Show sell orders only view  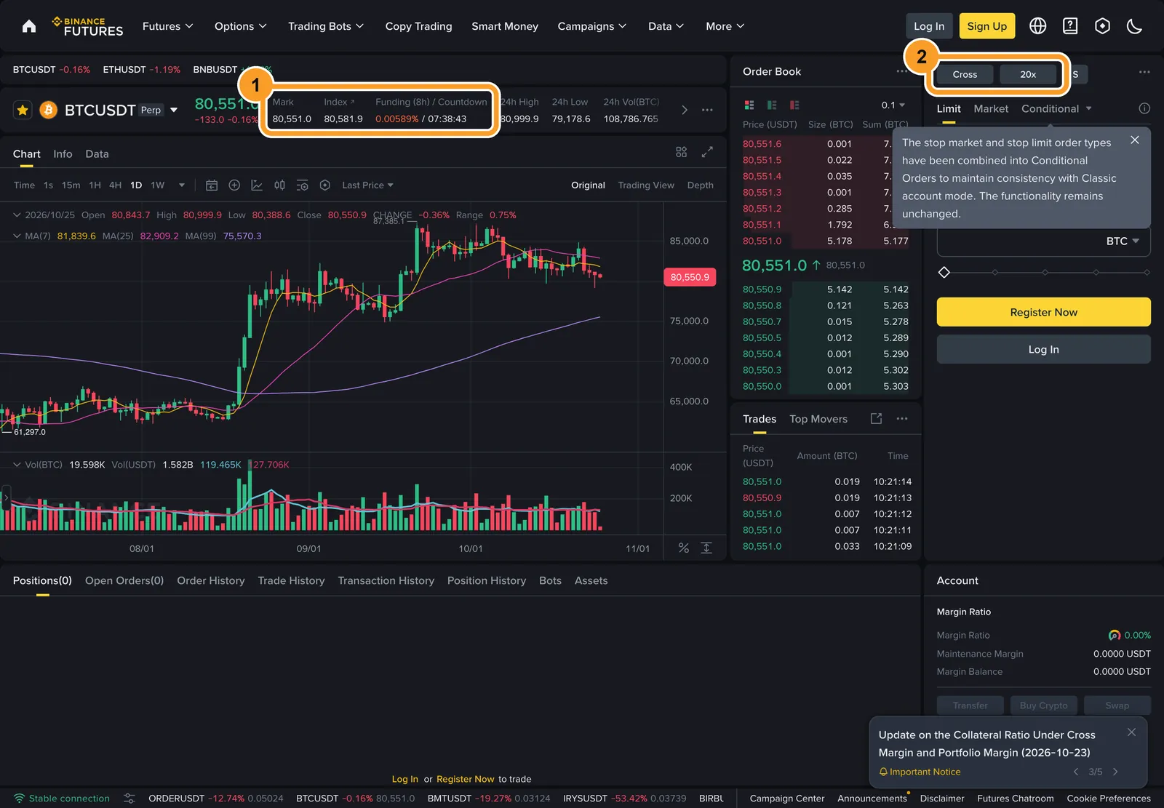click(794, 105)
